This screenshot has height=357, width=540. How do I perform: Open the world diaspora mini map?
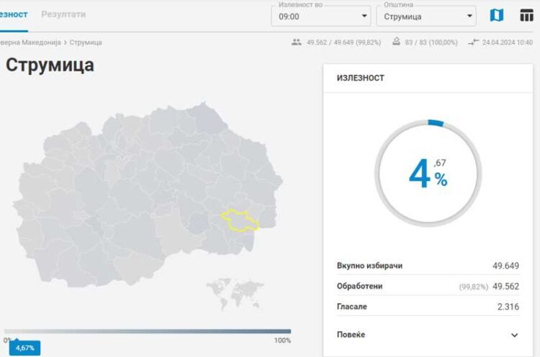(x=235, y=293)
